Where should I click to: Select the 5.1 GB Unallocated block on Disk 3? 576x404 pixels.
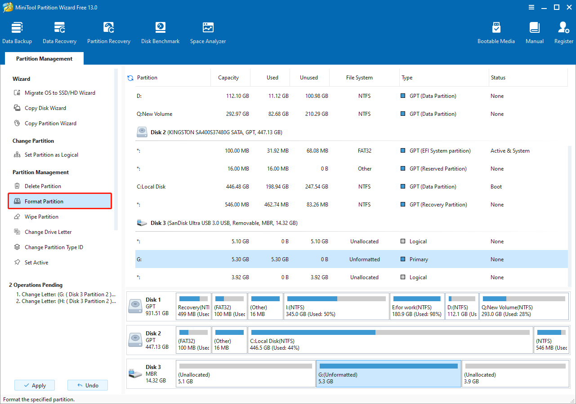246,373
